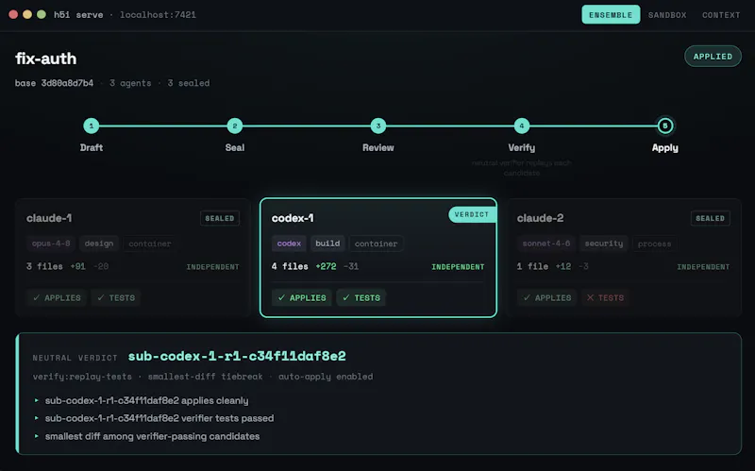Screen dimensions: 755x471
Task: Select step 1 Draft marker
Action: [91, 126]
